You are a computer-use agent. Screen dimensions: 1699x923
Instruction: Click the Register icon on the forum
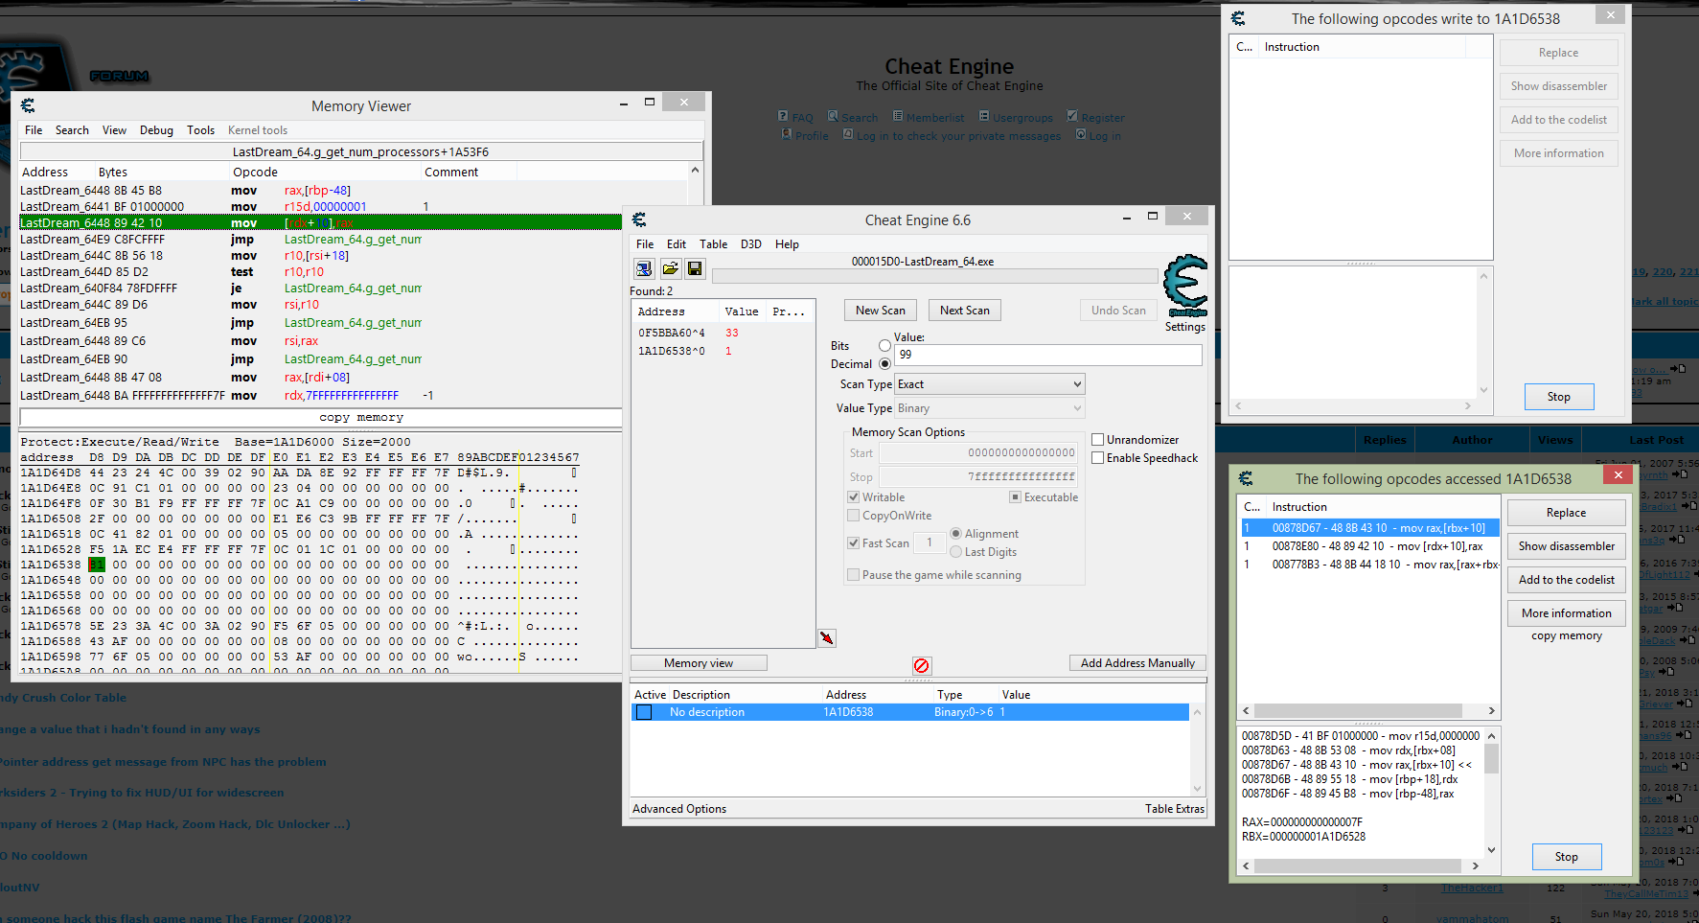click(x=1072, y=116)
